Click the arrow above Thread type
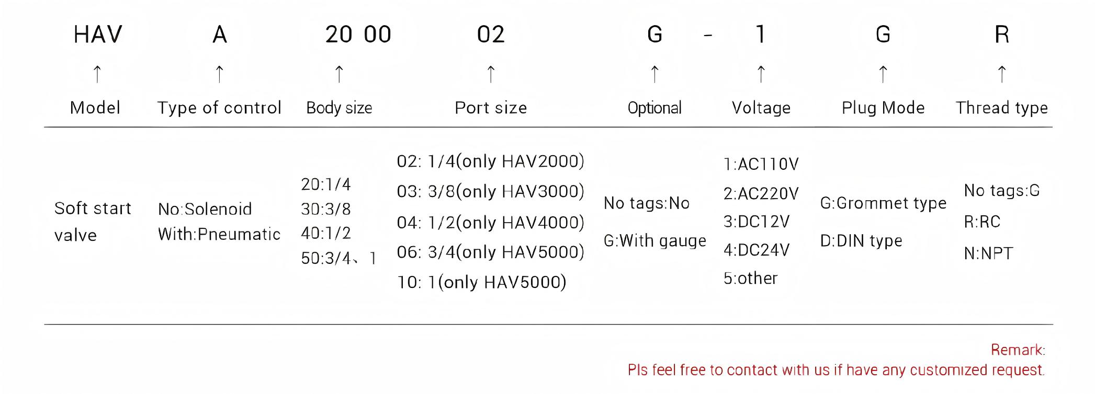The image size is (1095, 394). [x=1002, y=74]
